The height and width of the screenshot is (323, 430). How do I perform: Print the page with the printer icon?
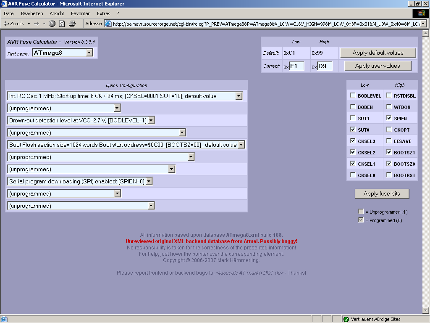tap(72, 24)
